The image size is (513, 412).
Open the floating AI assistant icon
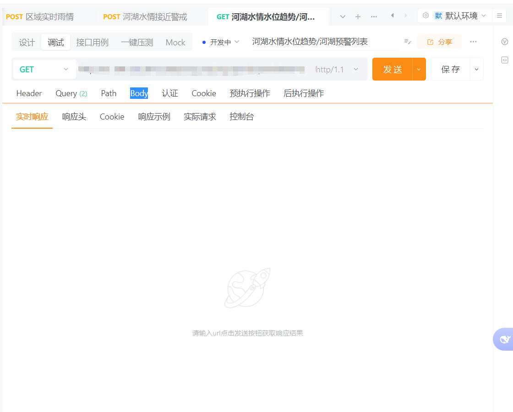(504, 339)
